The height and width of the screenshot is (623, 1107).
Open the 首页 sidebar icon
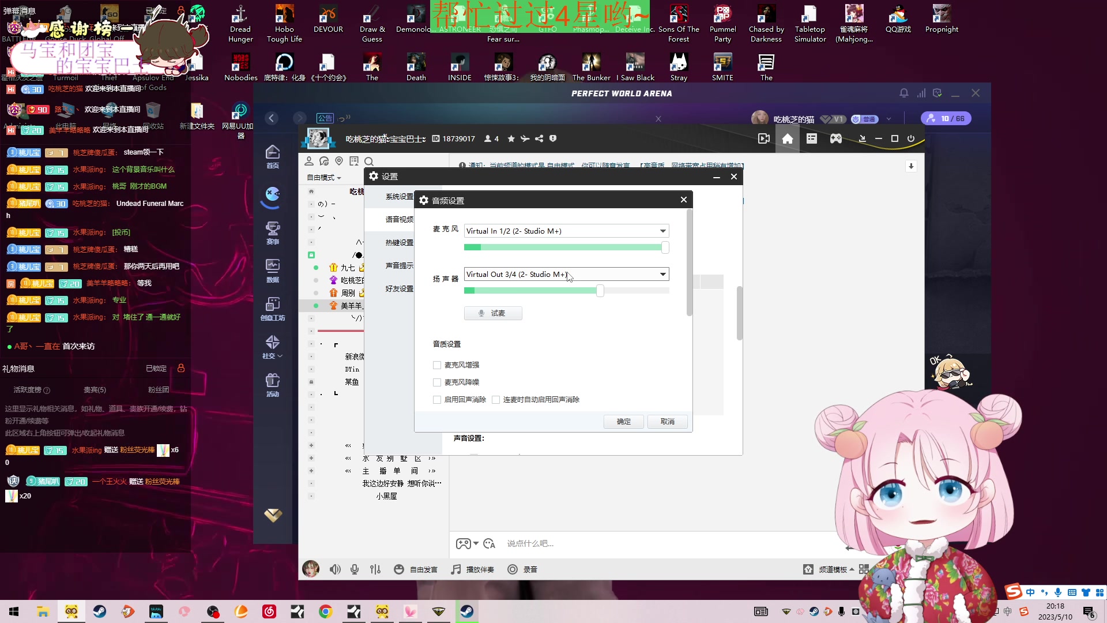(x=273, y=156)
